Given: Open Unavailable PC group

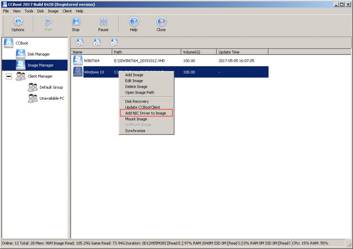Looking at the screenshot, I should (x=52, y=98).
